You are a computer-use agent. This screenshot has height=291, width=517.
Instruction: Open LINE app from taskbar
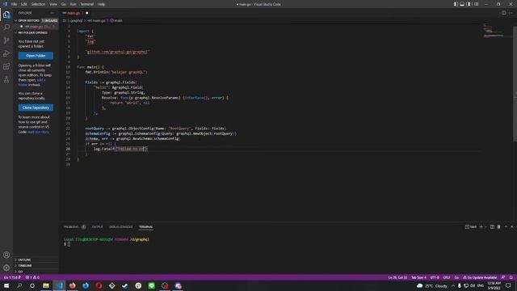[x=151, y=285]
